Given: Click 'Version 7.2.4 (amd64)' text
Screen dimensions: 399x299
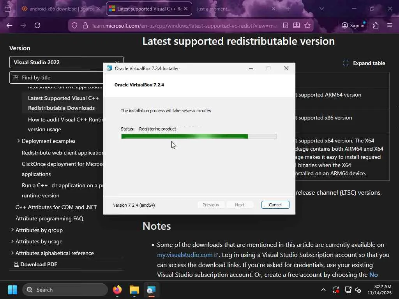Looking at the screenshot, I should point(134,205).
